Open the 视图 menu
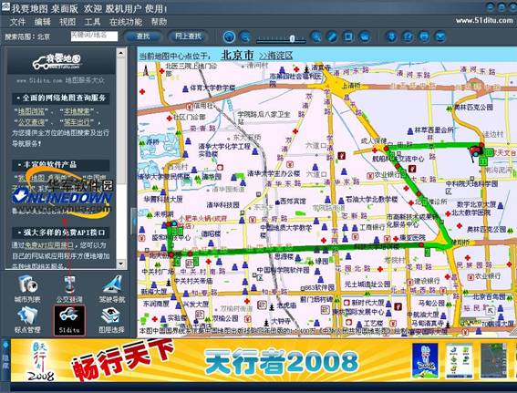 67,22
